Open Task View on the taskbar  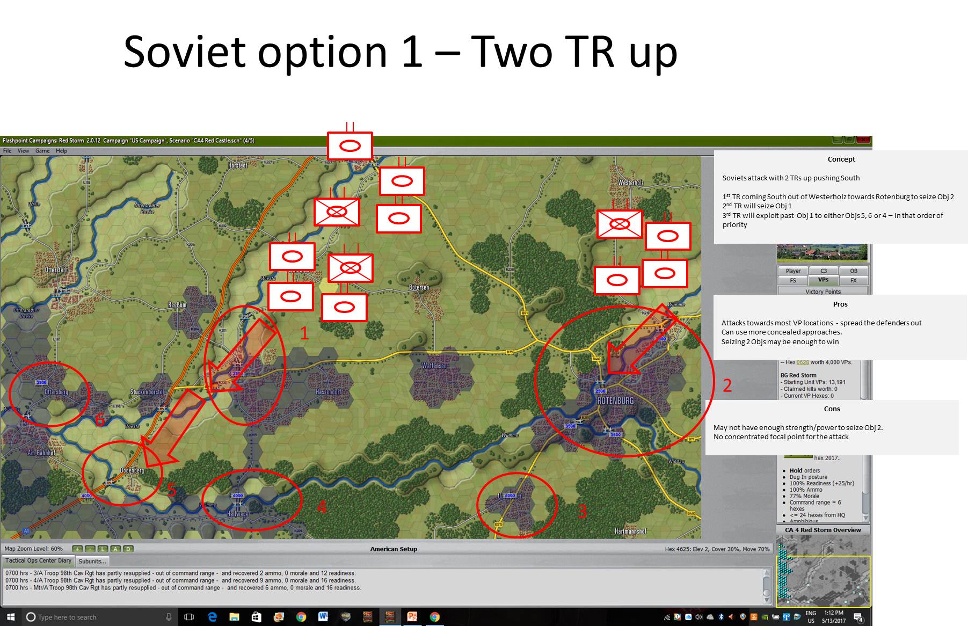coord(189,617)
